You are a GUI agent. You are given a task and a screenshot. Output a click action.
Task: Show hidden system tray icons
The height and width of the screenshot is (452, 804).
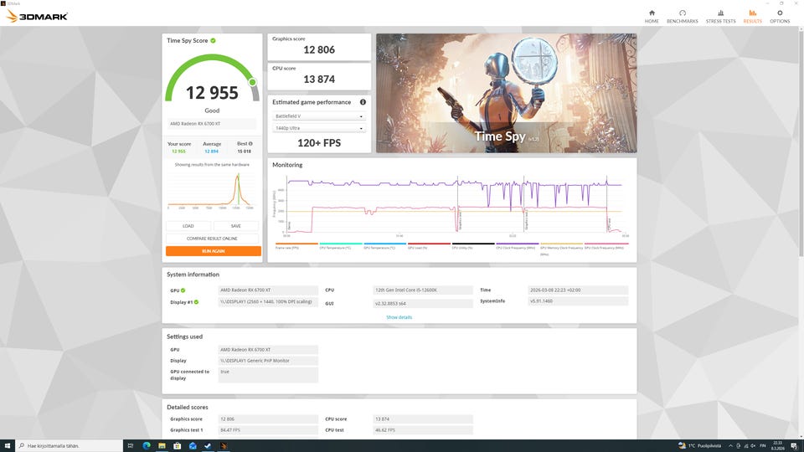click(x=730, y=446)
